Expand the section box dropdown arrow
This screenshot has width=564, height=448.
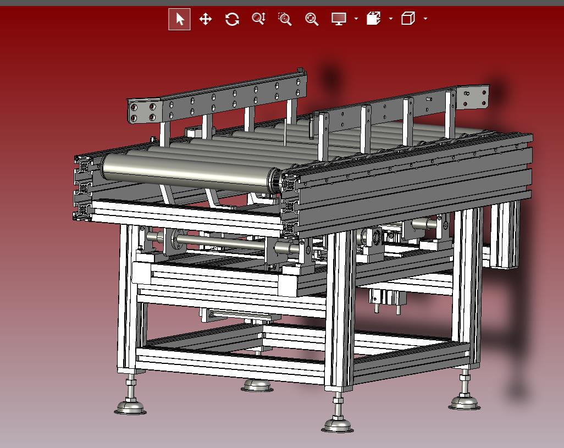[x=391, y=19]
